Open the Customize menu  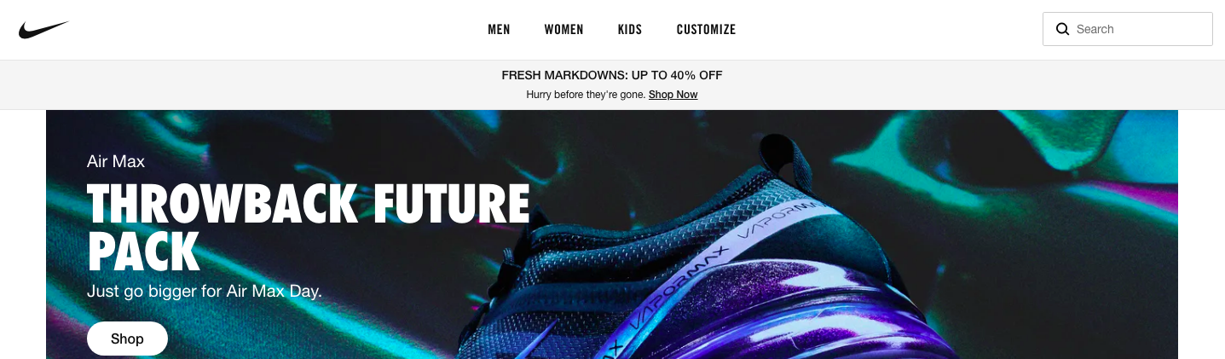pos(706,30)
